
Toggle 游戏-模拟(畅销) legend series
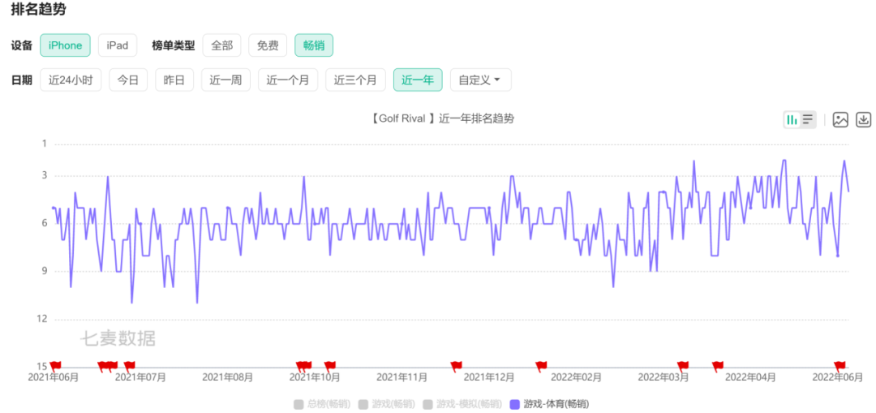point(462,403)
